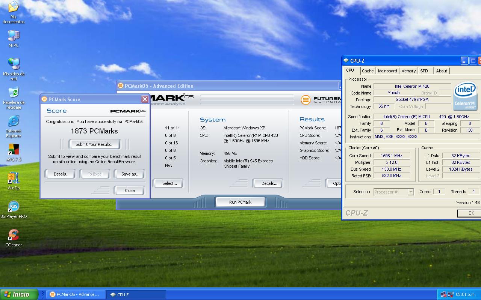Click the To Excel button
Screen dimensions: 481x300
pyautogui.click(x=95, y=174)
